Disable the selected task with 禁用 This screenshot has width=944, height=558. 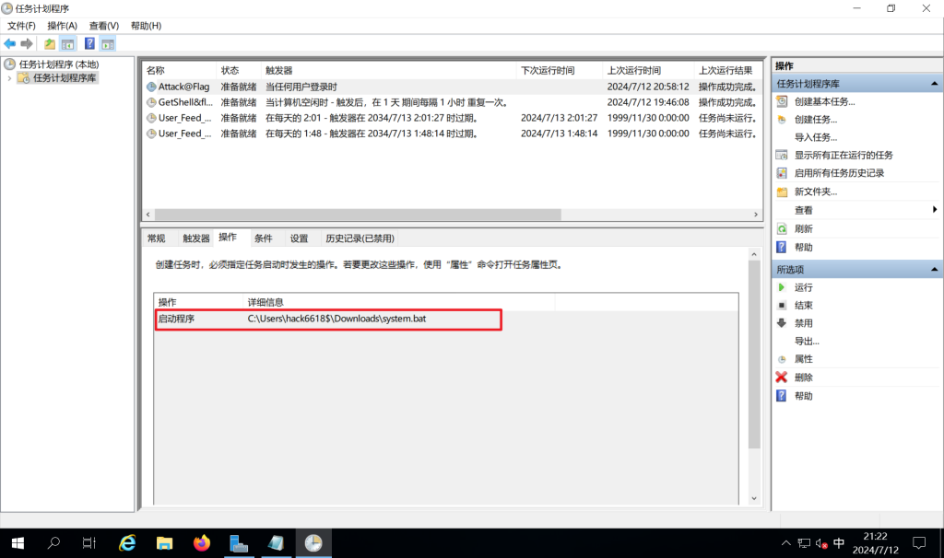803,323
